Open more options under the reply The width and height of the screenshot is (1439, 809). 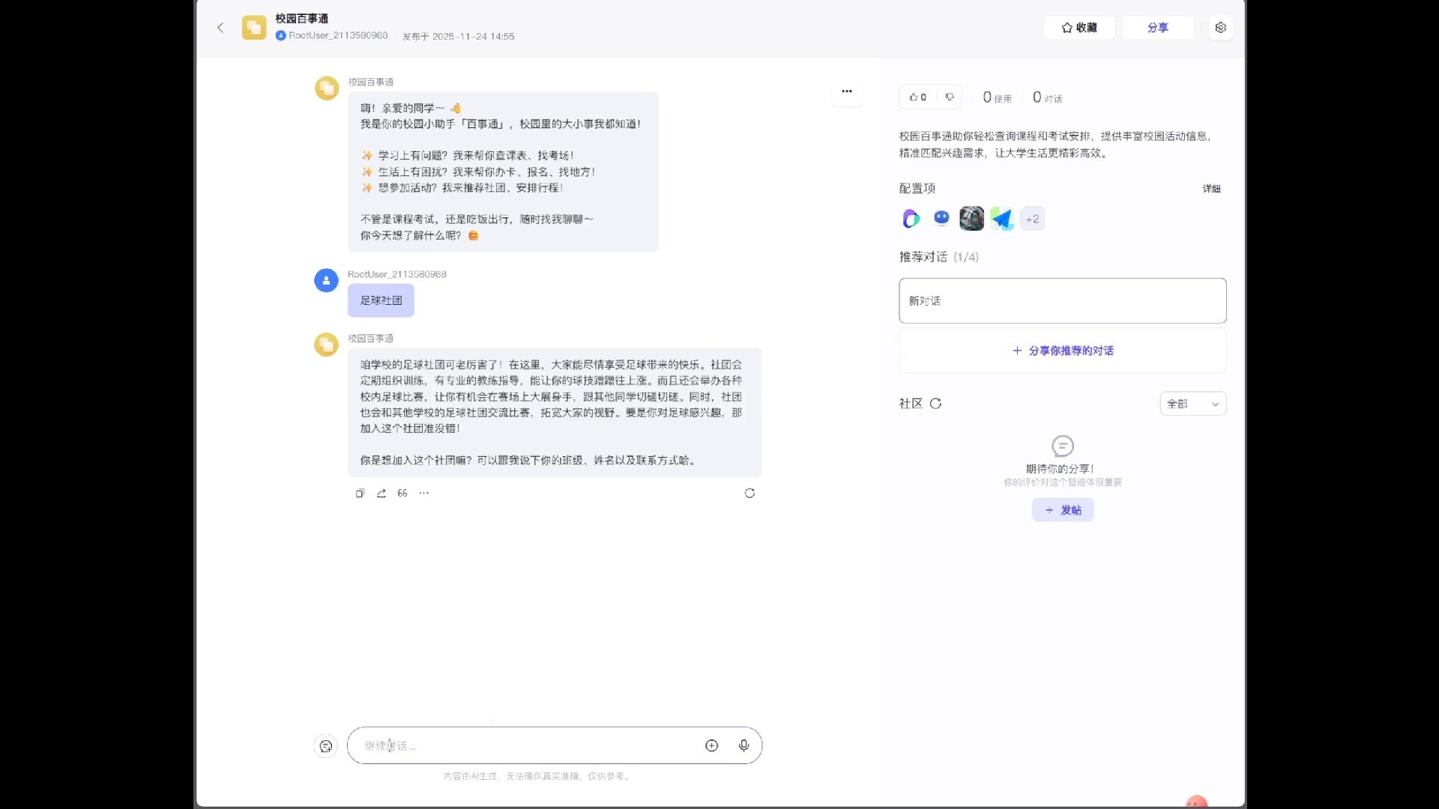[424, 493]
